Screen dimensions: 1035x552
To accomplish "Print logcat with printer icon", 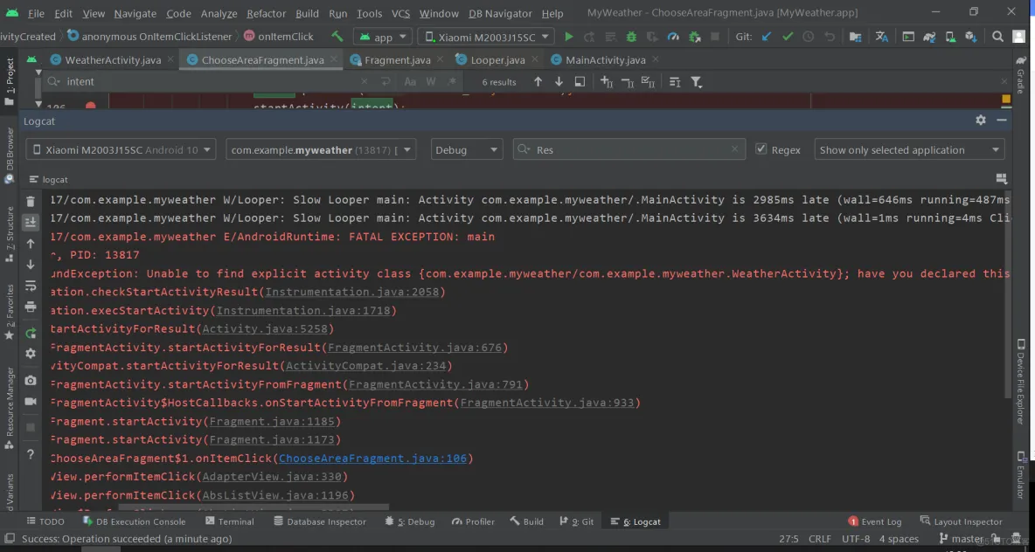I will 31,307.
